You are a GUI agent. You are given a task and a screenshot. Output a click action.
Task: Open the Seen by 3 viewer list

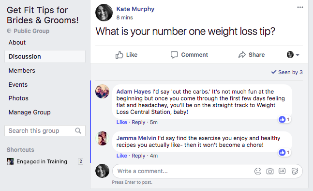point(287,72)
